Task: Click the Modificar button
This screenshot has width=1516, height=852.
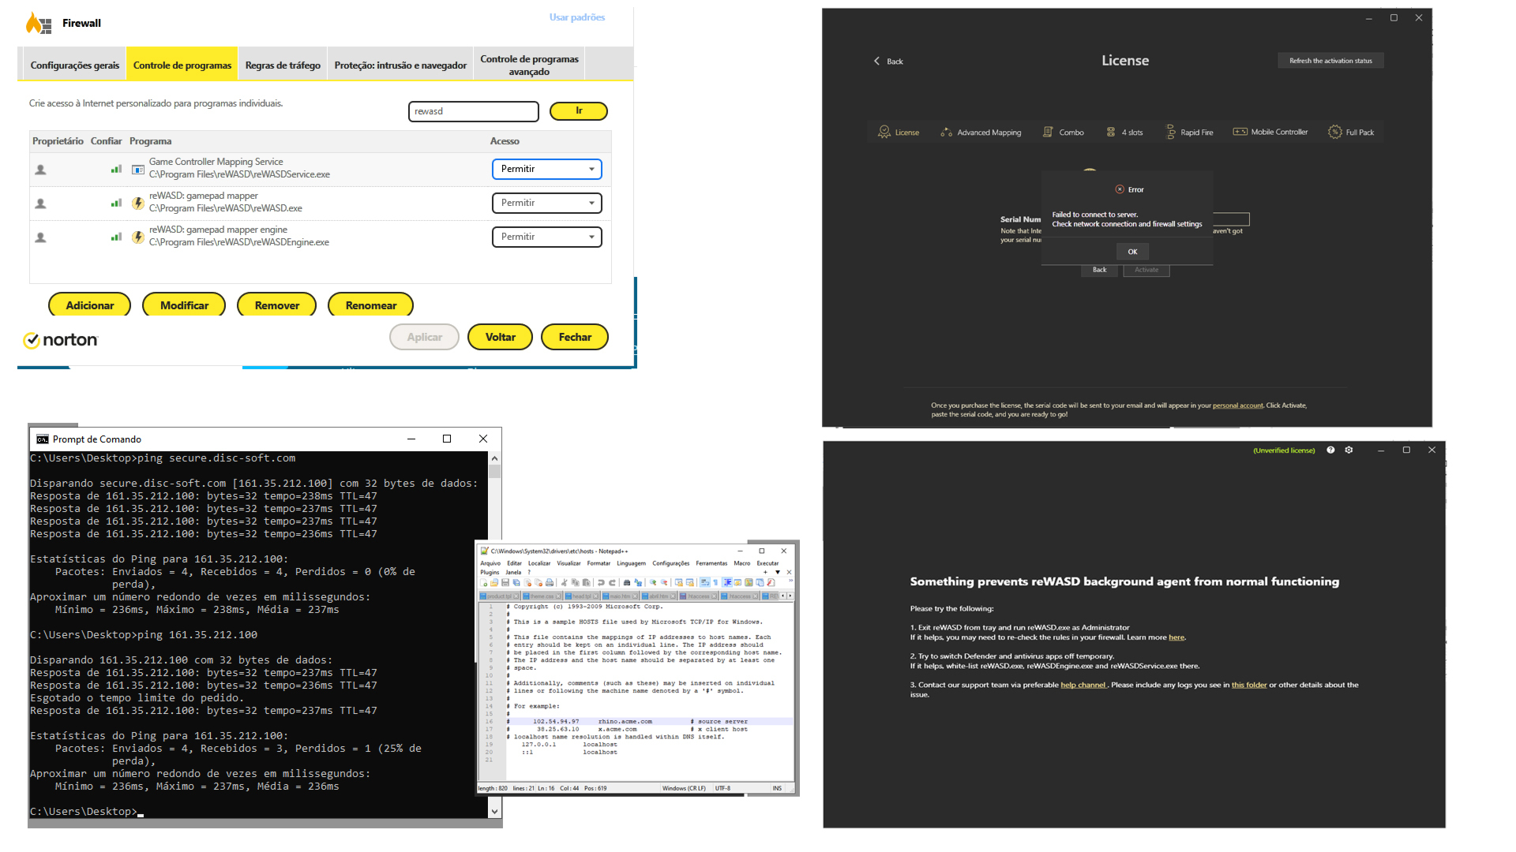Action: coord(184,305)
